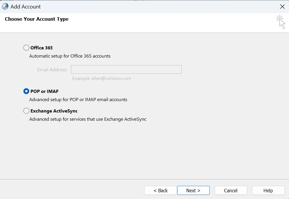Pick Exchange ActiveSync account type
Screen dimensions: 289x199
26,111
